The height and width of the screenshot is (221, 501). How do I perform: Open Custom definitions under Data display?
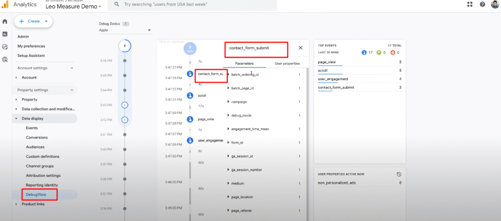click(x=43, y=157)
